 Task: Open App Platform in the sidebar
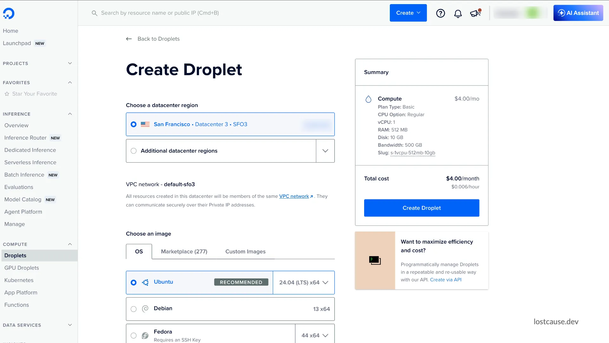21,293
